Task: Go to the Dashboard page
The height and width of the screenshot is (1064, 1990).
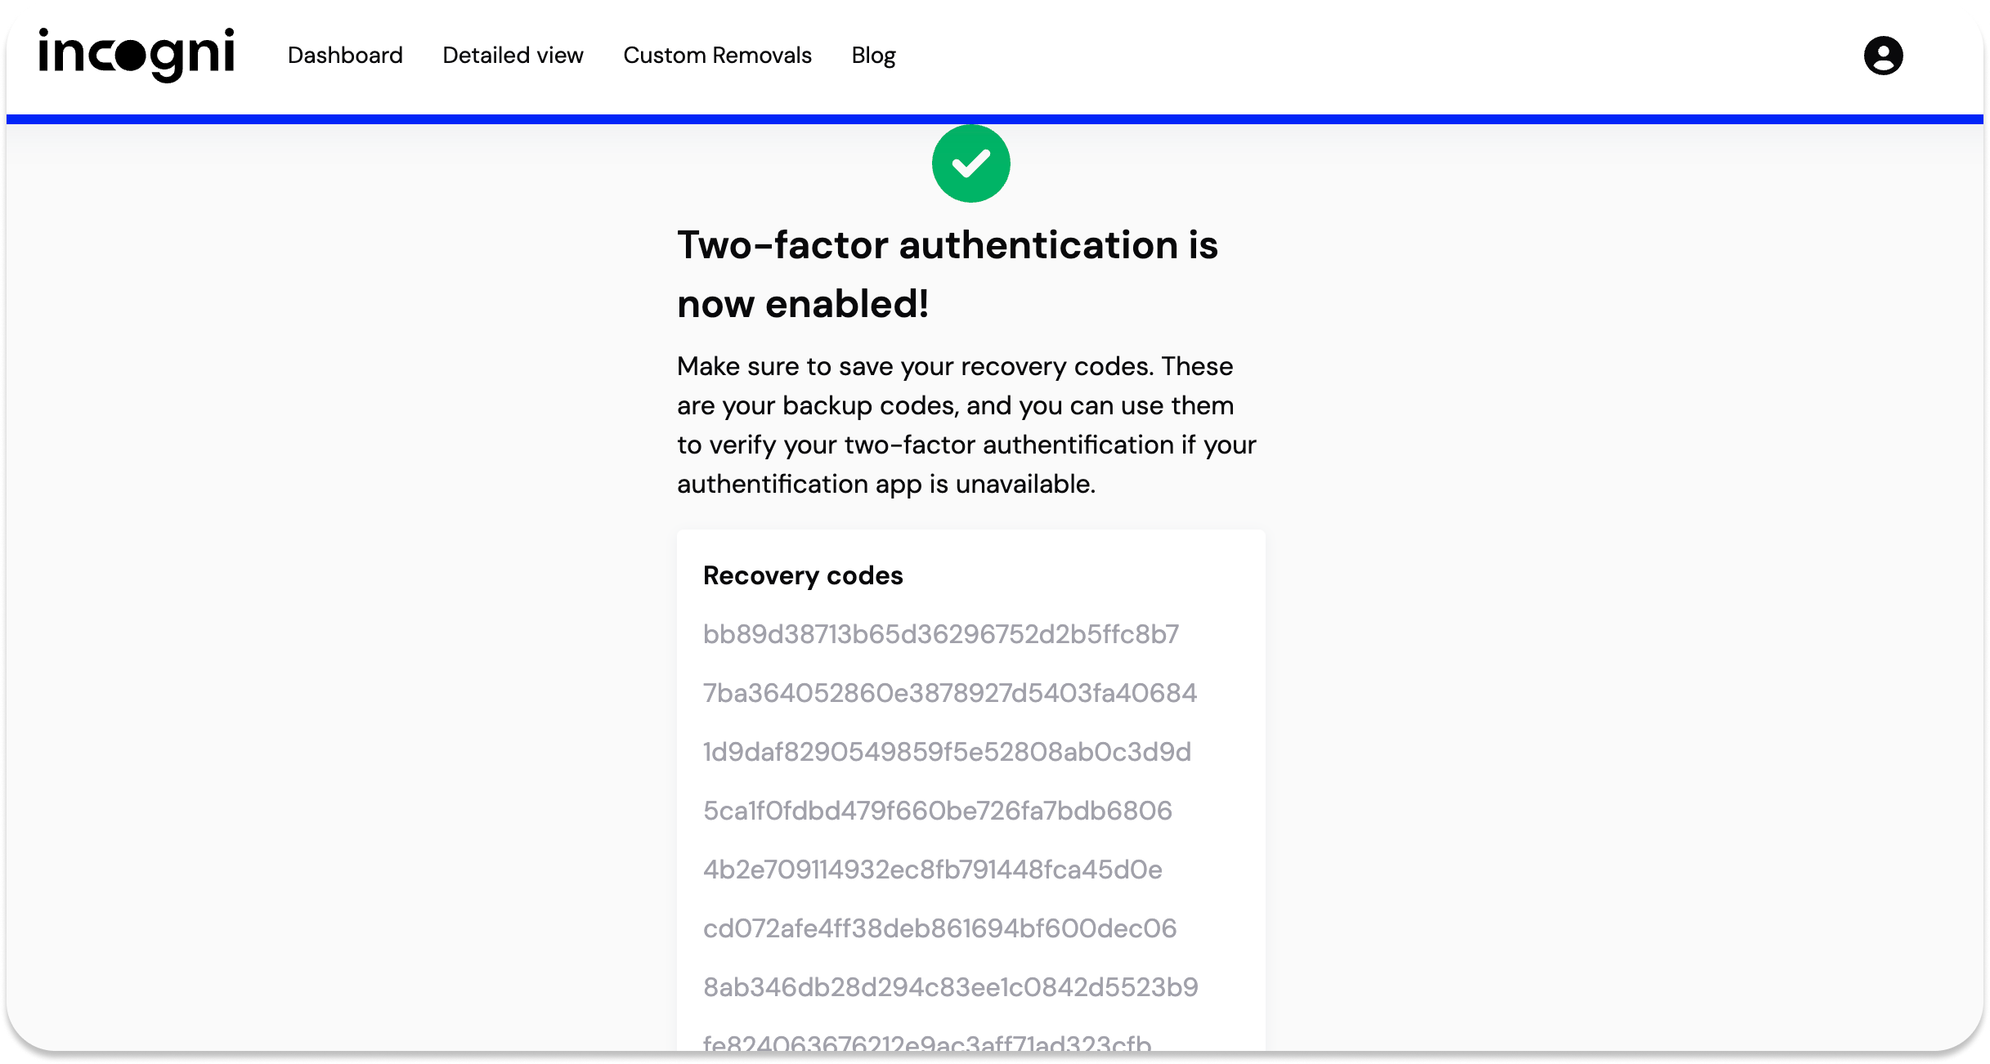Action: click(345, 56)
